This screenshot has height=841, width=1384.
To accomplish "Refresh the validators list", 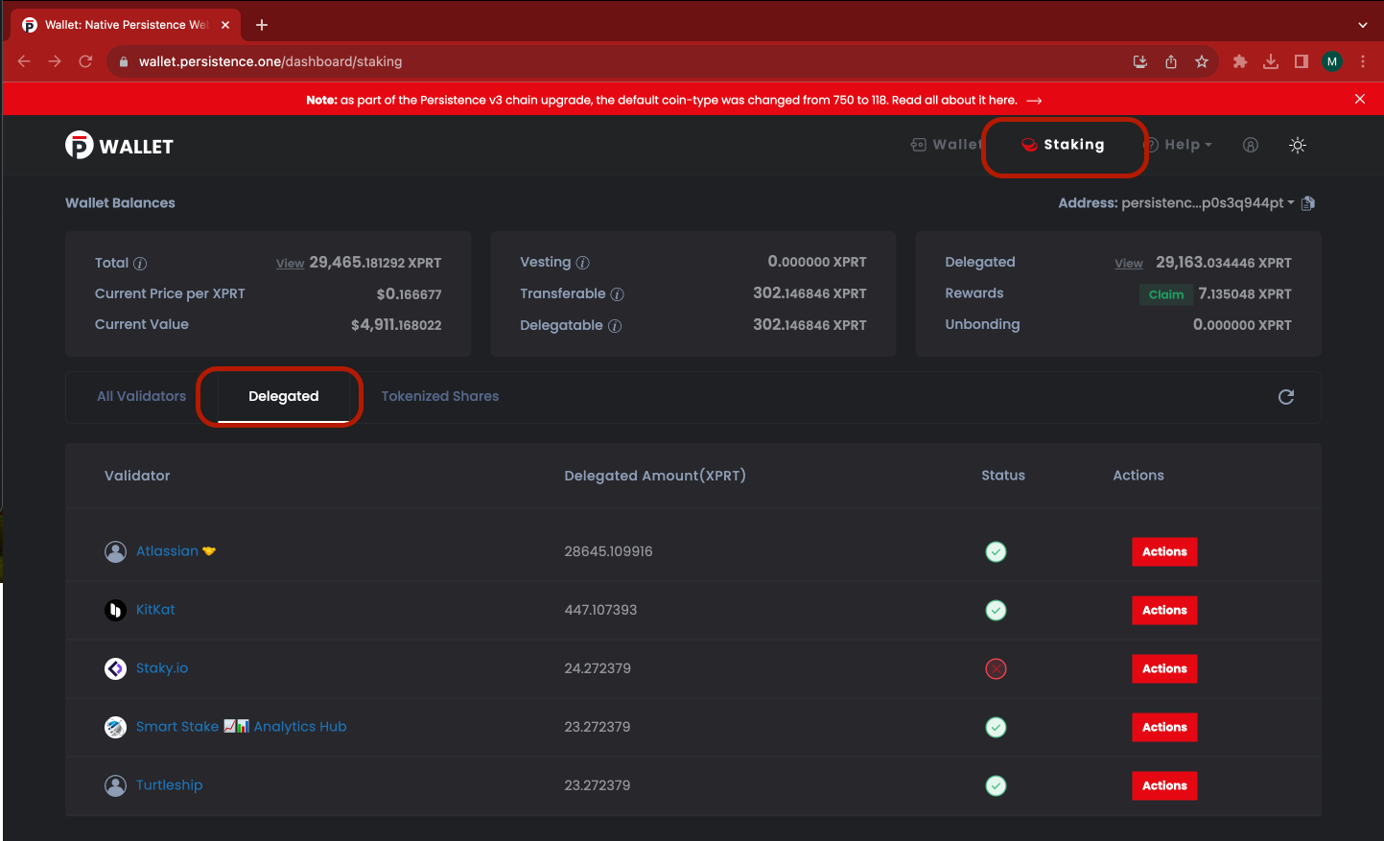I will (1286, 397).
